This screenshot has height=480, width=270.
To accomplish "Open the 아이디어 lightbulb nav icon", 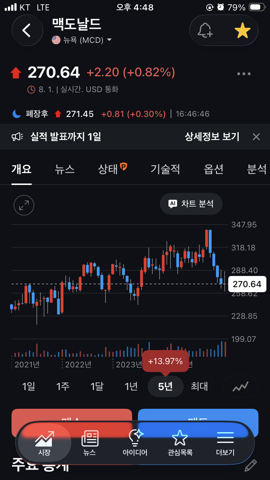I will point(135,443).
